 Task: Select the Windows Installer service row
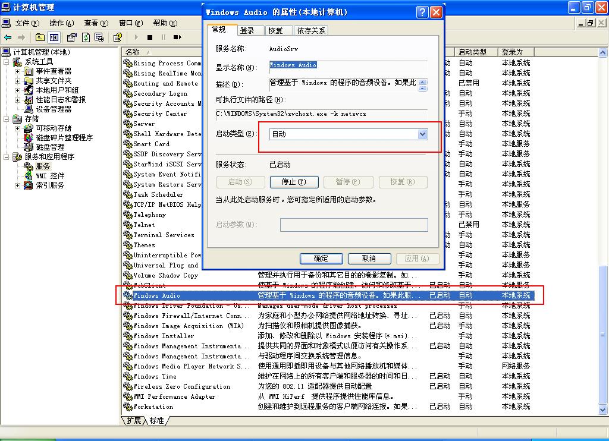click(329, 336)
